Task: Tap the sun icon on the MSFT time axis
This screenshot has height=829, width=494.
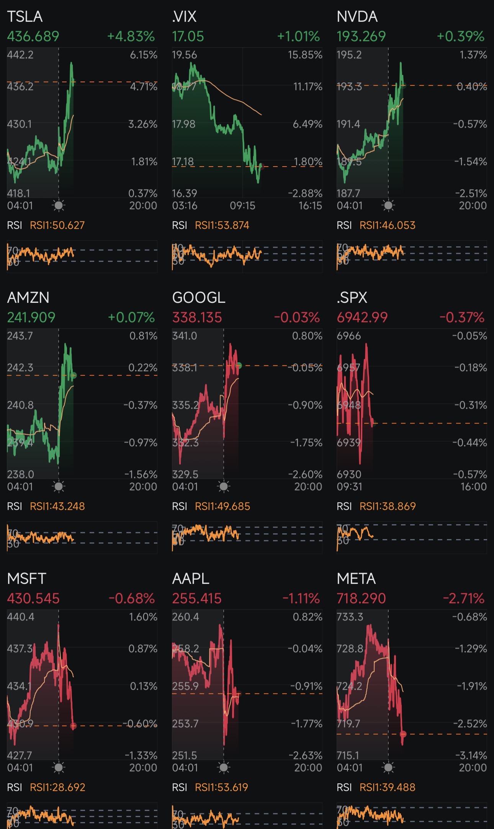Action: [58, 767]
